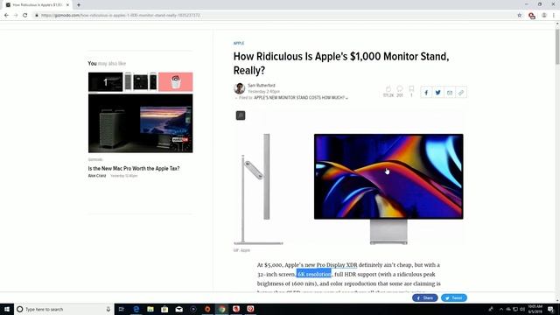Copy the article link with chain icon
The width and height of the screenshot is (560, 315).
point(461,93)
